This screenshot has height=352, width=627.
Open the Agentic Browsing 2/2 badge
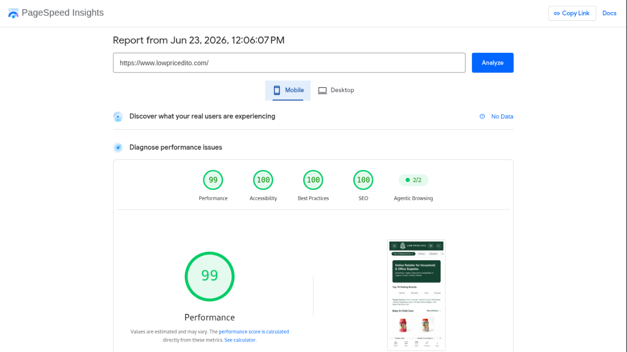tap(413, 180)
